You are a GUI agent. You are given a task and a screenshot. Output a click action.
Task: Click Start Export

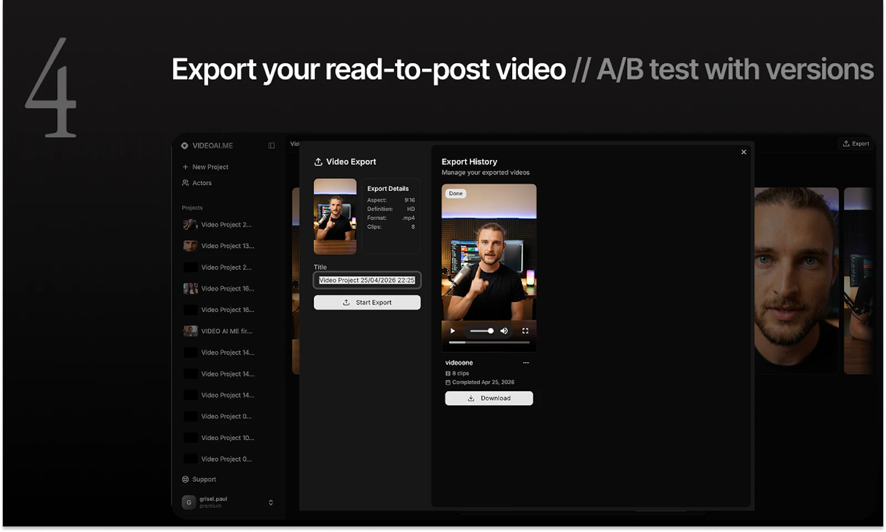click(x=367, y=302)
